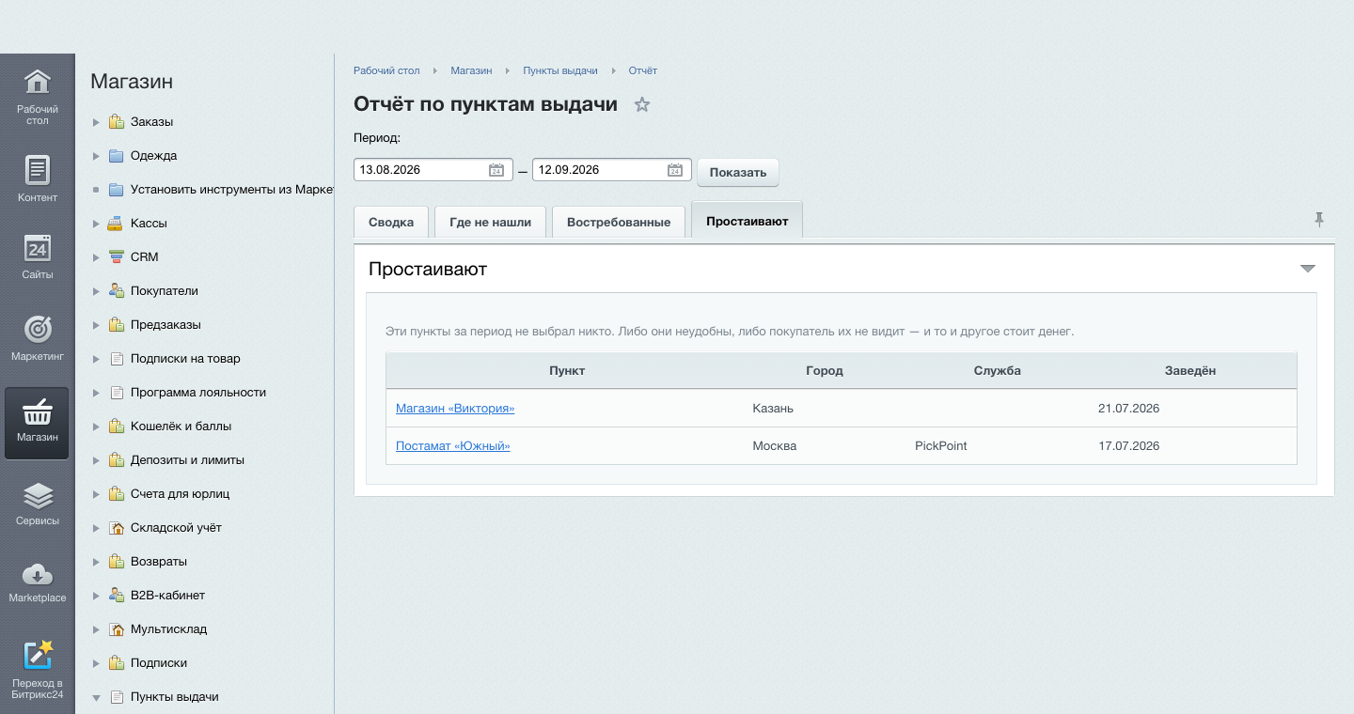This screenshot has width=1354, height=714.
Task: Collapse the Пункты выдачи tree node
Action: [96, 698]
